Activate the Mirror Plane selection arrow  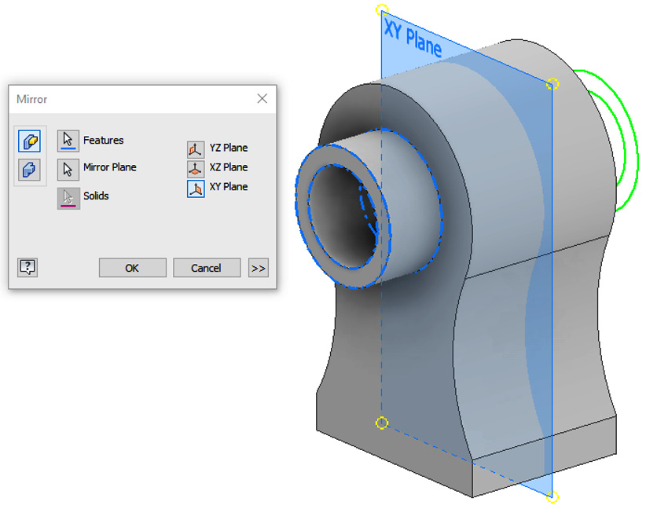coord(68,169)
